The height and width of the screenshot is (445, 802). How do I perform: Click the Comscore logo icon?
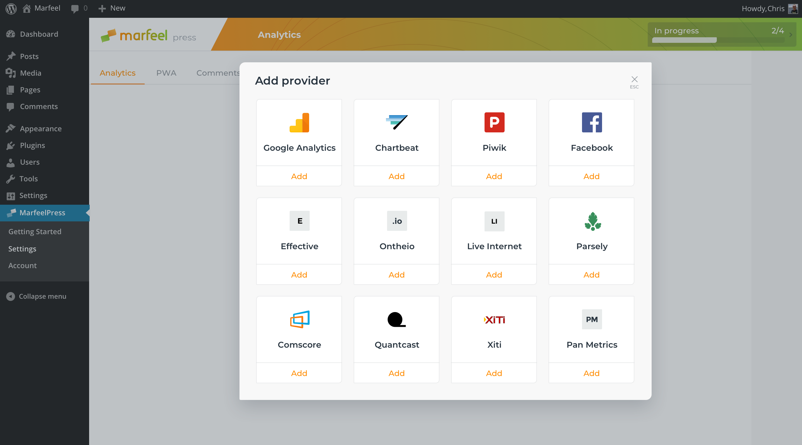click(300, 319)
